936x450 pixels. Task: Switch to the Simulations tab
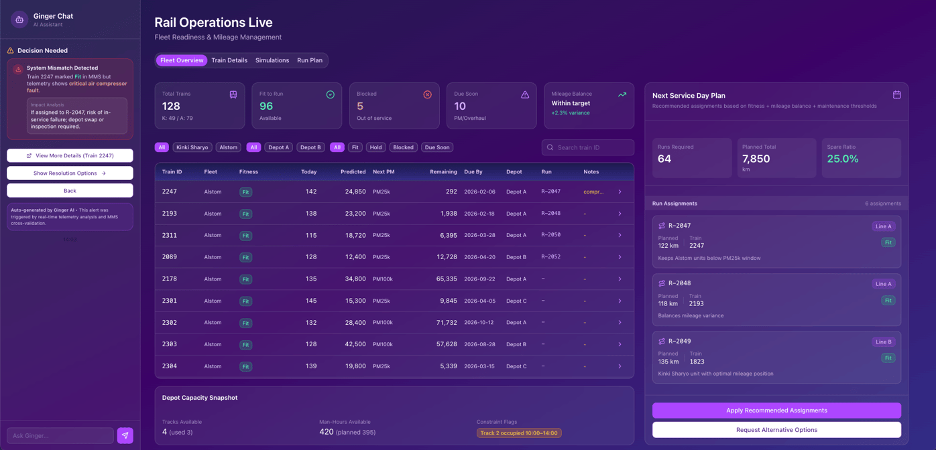pyautogui.click(x=272, y=60)
